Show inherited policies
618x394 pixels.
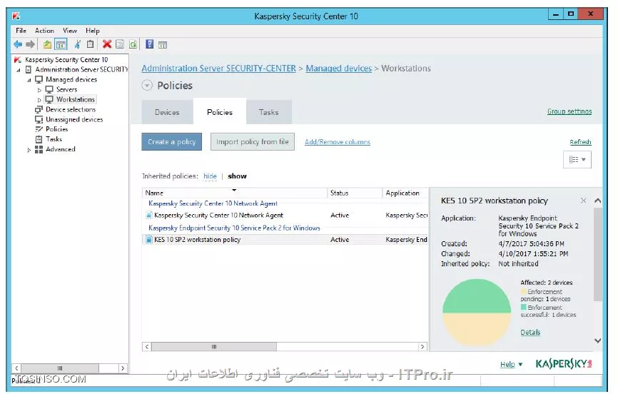(x=237, y=176)
